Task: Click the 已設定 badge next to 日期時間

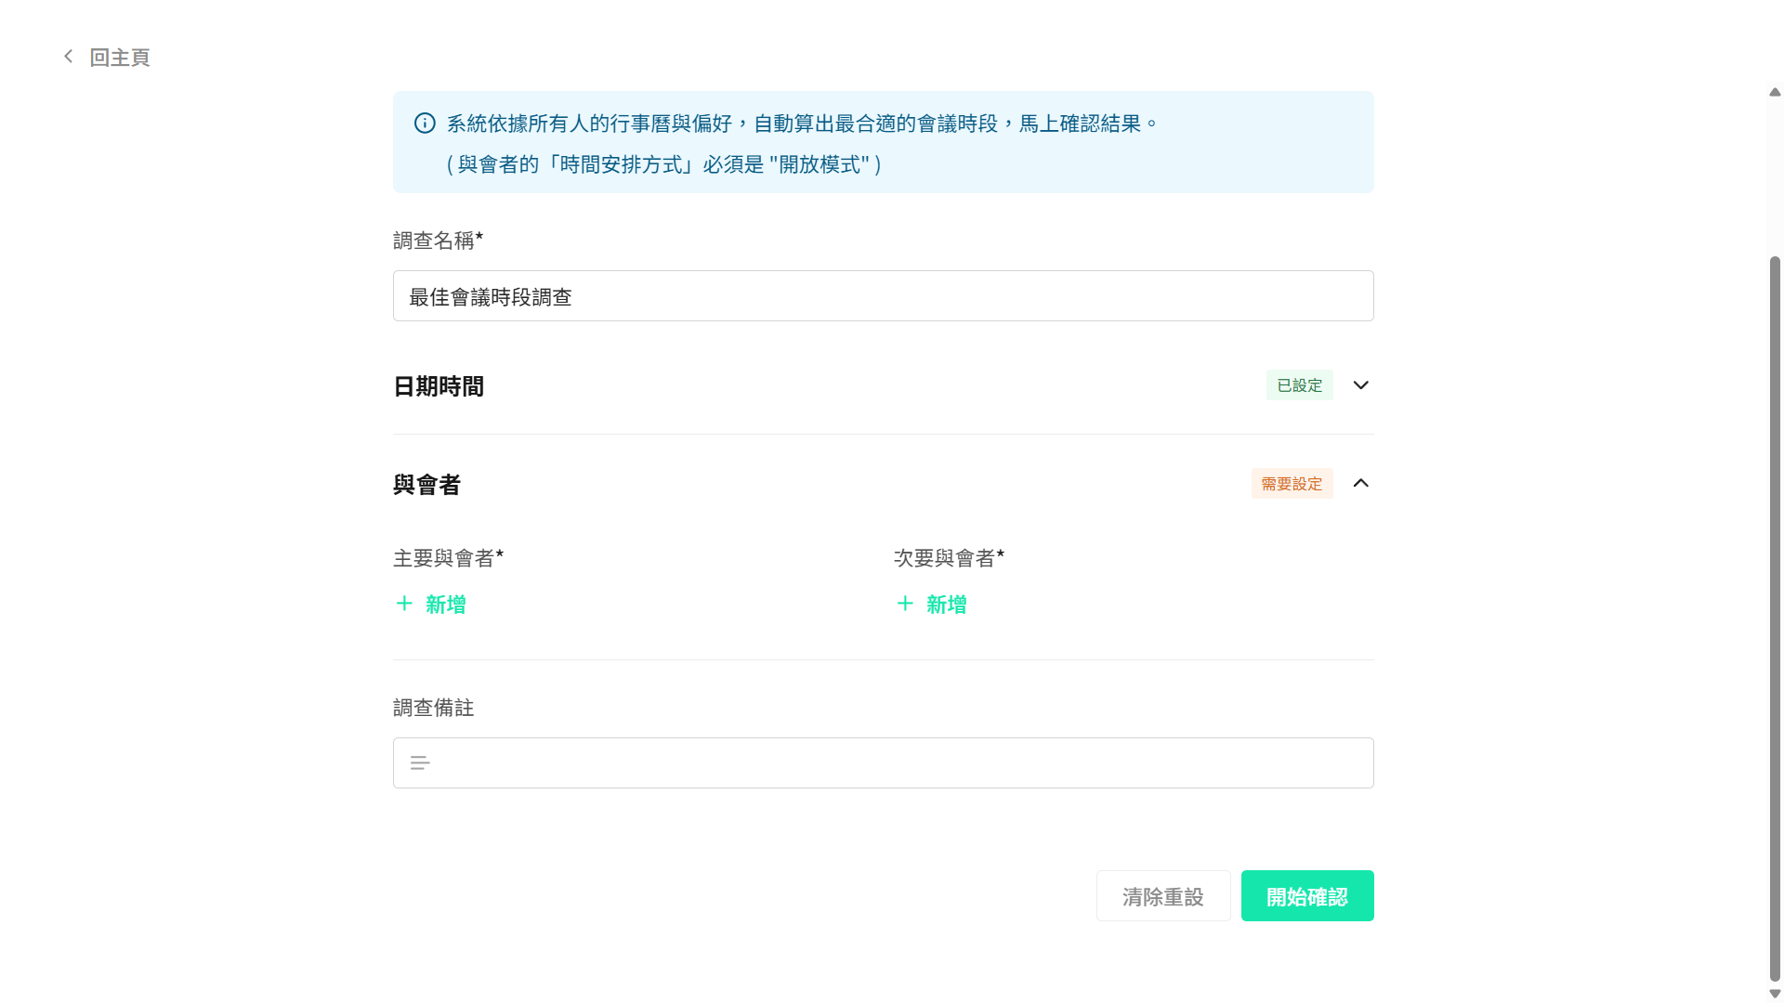Action: click(1299, 384)
